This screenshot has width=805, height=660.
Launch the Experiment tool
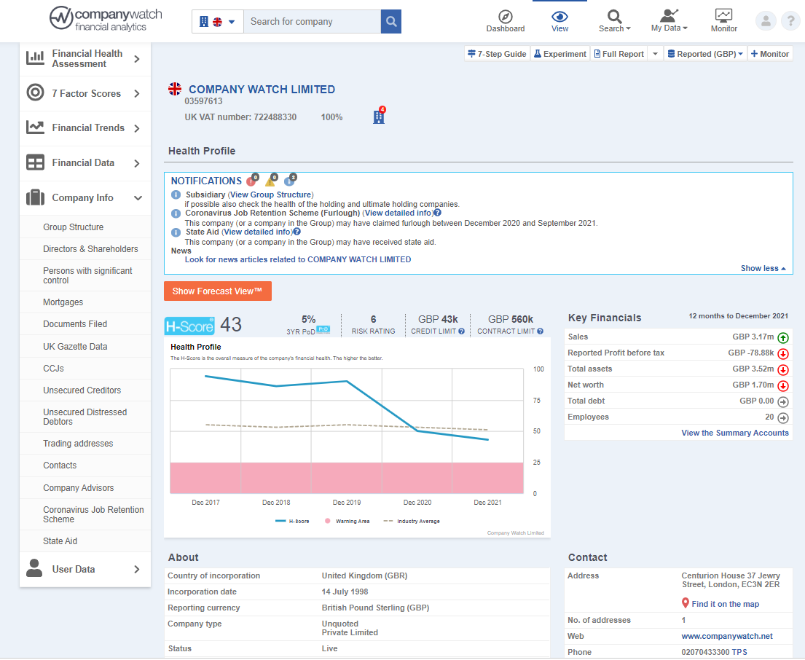point(560,54)
